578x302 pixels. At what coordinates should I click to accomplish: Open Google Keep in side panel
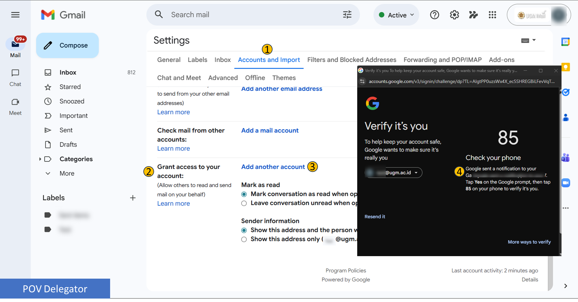tap(565, 67)
